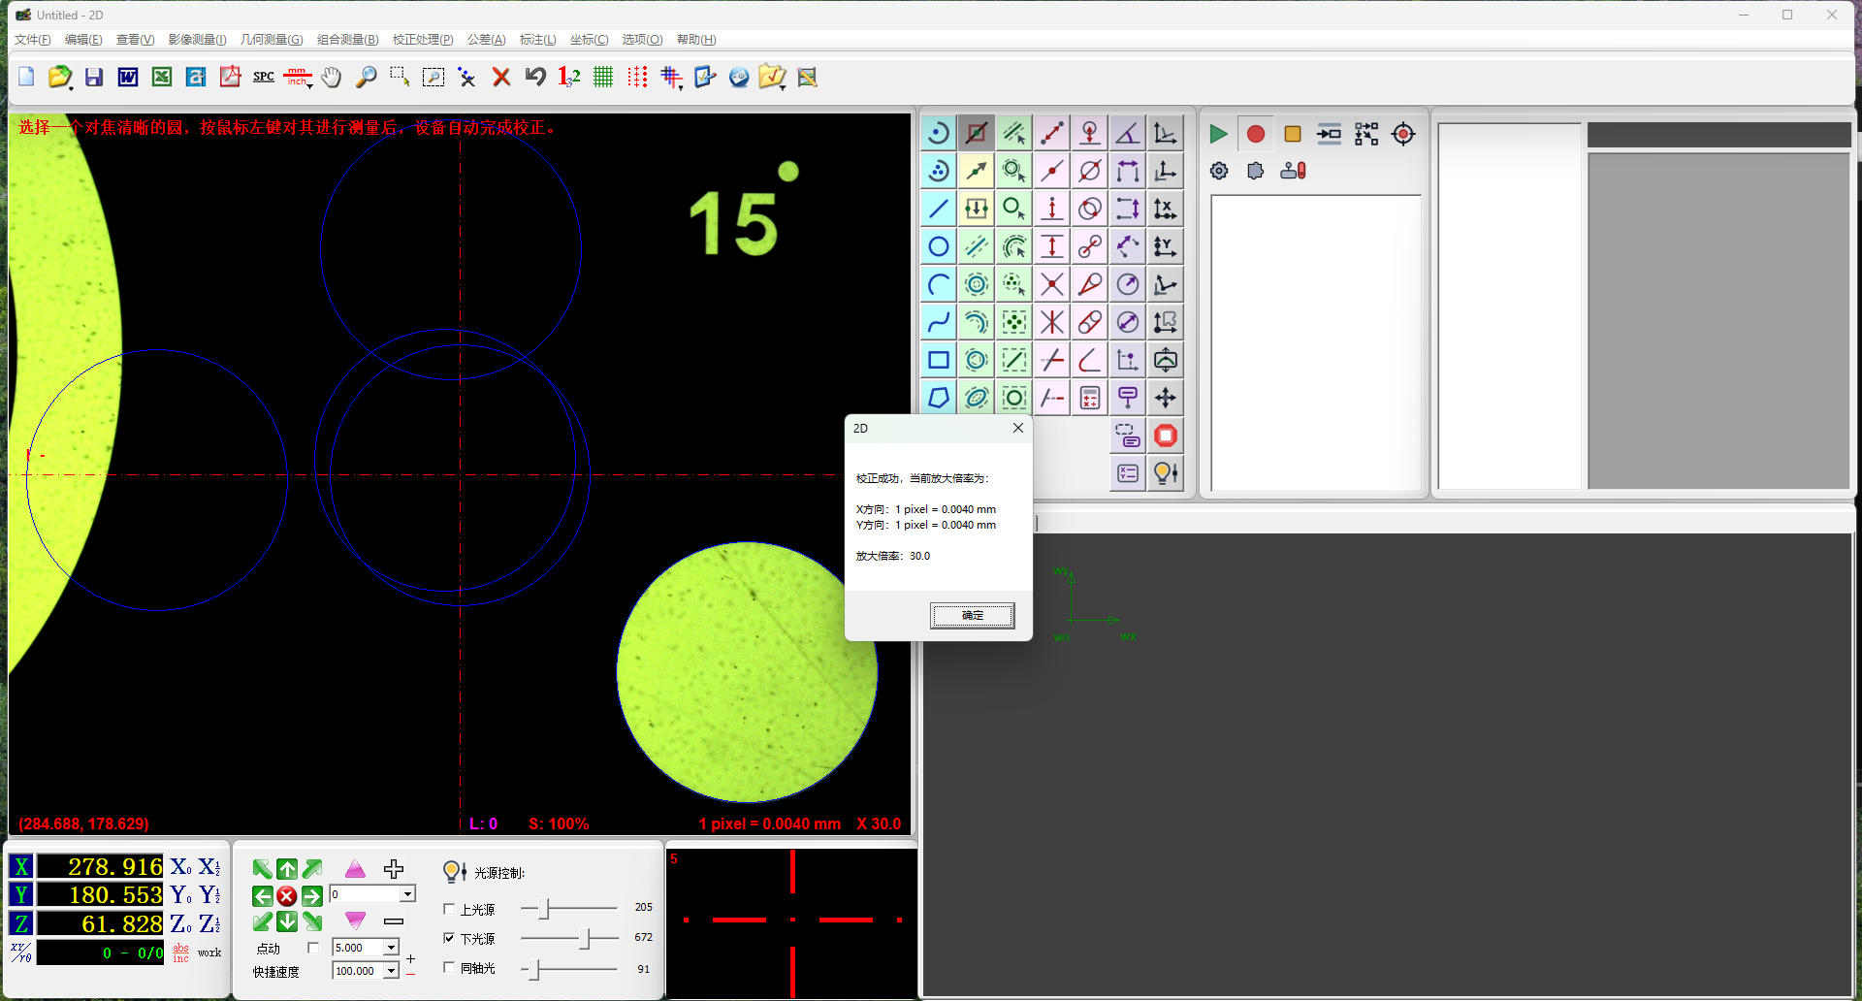The height and width of the screenshot is (1001, 1862).
Task: Export to PDF via toolbar icon
Action: pyautogui.click(x=230, y=77)
